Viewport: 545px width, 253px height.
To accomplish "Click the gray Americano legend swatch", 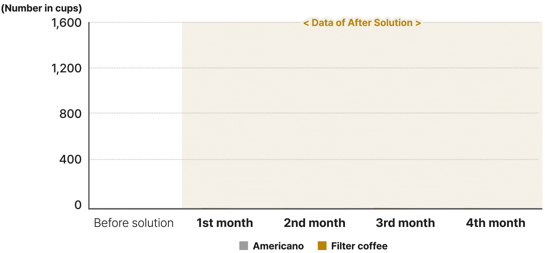I will [x=243, y=246].
